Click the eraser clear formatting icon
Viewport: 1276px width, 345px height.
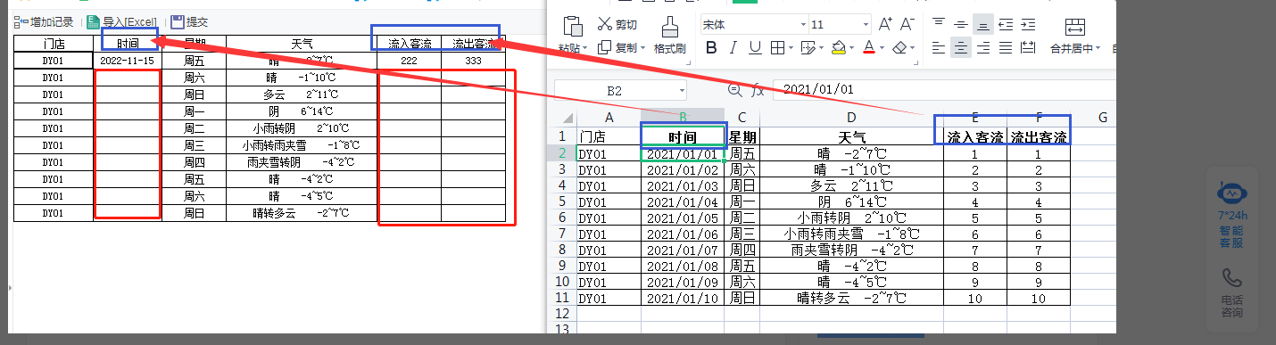point(899,47)
